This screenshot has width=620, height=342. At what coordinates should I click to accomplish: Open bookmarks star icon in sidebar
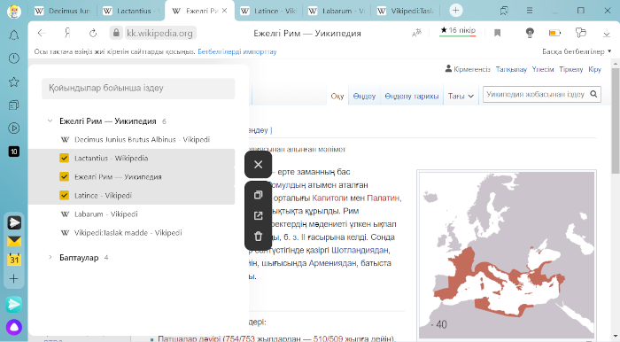click(14, 82)
